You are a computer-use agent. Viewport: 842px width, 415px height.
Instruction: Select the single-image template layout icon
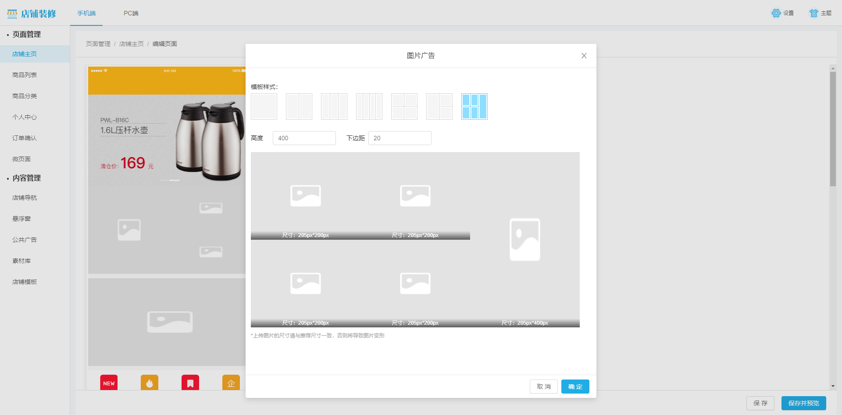point(264,106)
